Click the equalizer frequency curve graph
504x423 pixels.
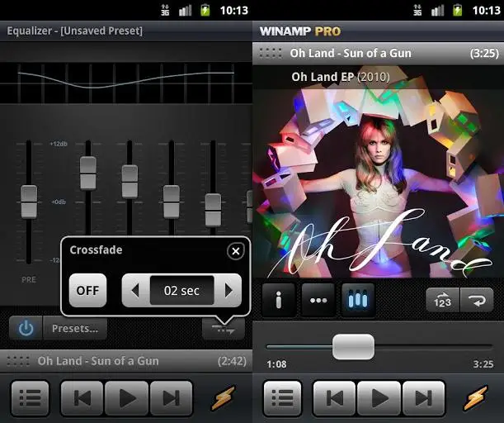tap(126, 83)
